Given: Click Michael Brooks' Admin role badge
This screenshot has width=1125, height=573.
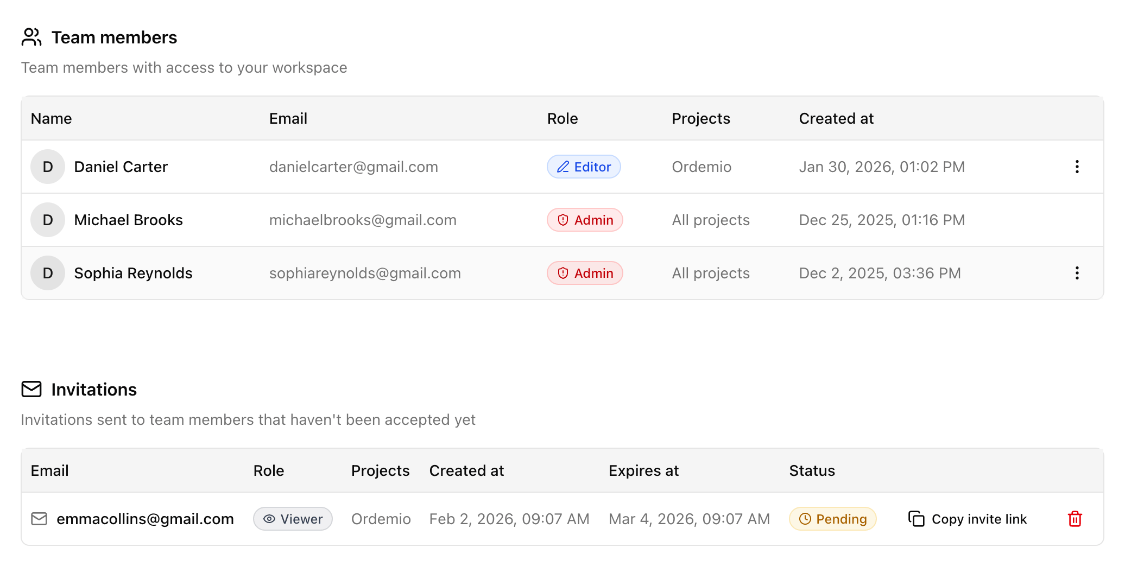Looking at the screenshot, I should tap(585, 220).
